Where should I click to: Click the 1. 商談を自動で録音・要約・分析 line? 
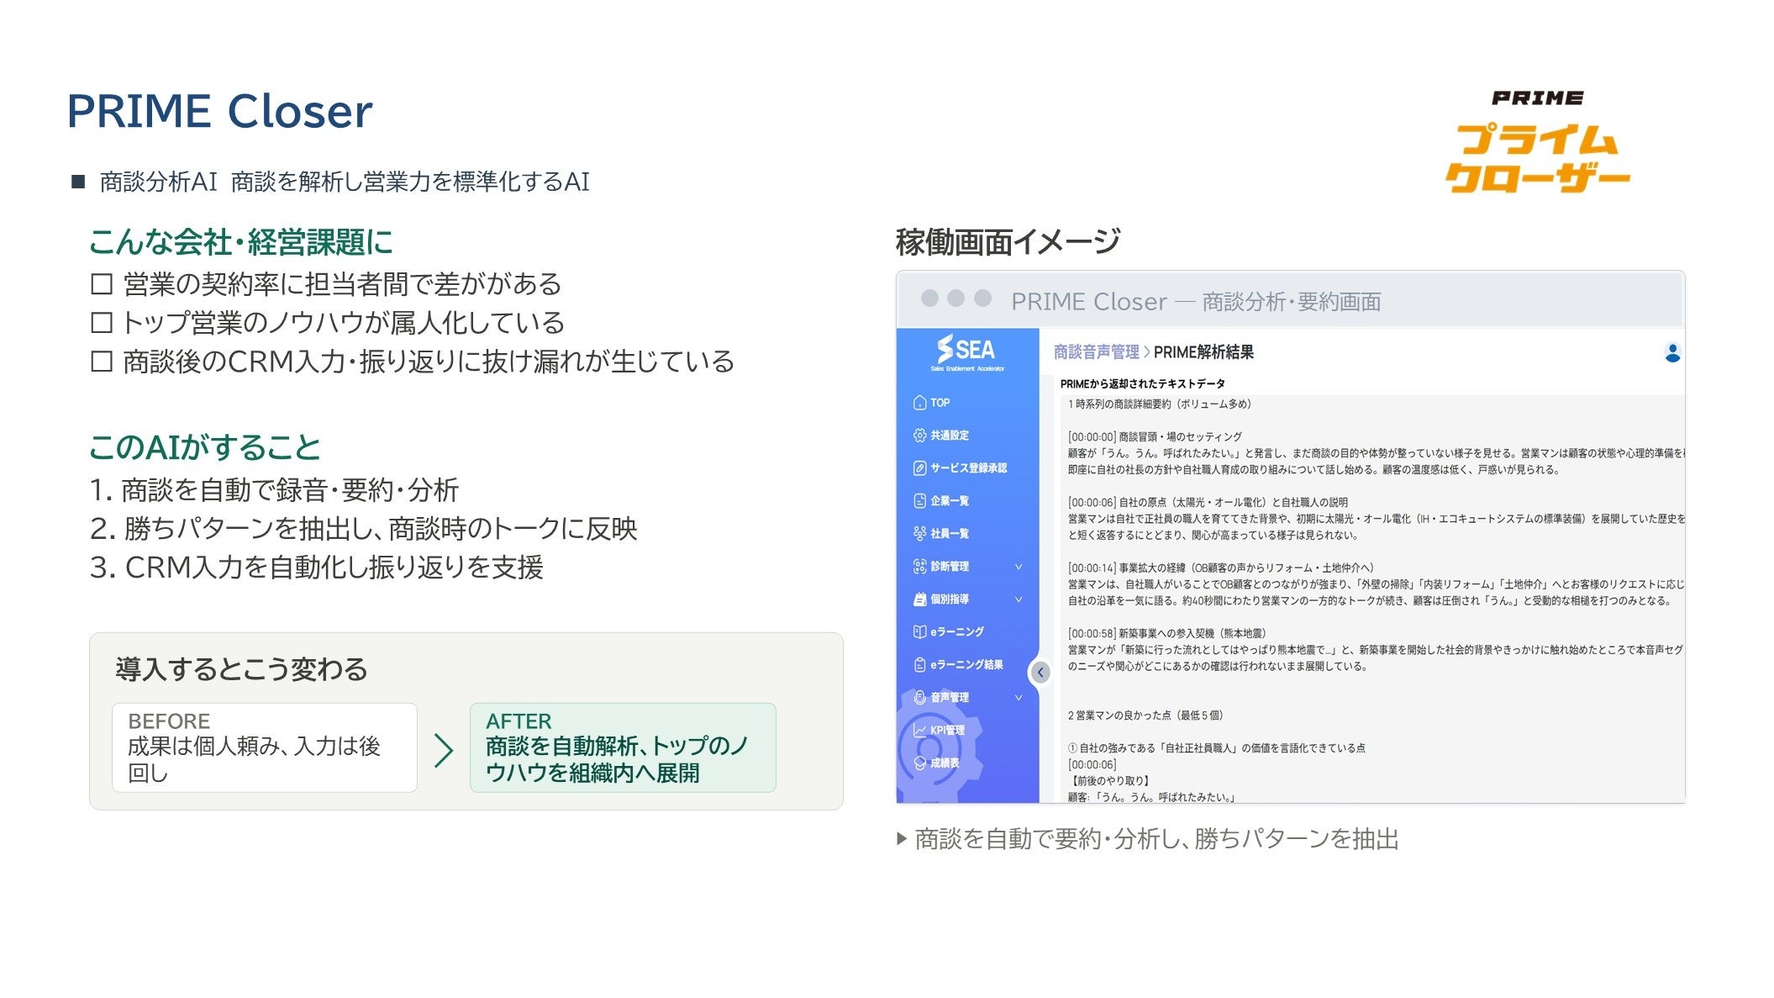coord(275,489)
